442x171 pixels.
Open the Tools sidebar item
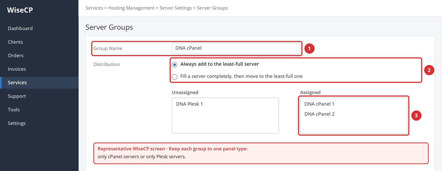coord(14,110)
